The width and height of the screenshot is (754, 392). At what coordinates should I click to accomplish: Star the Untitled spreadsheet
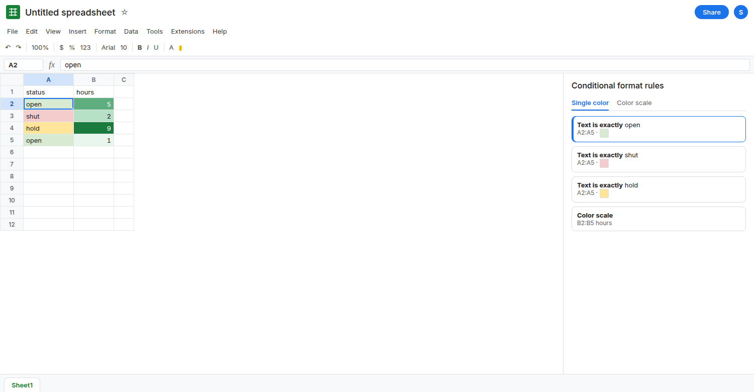pos(125,12)
